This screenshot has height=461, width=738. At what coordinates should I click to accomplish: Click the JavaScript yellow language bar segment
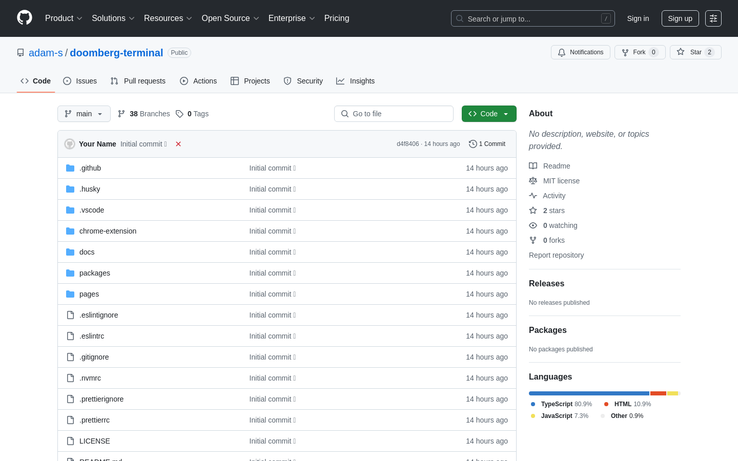click(x=672, y=393)
